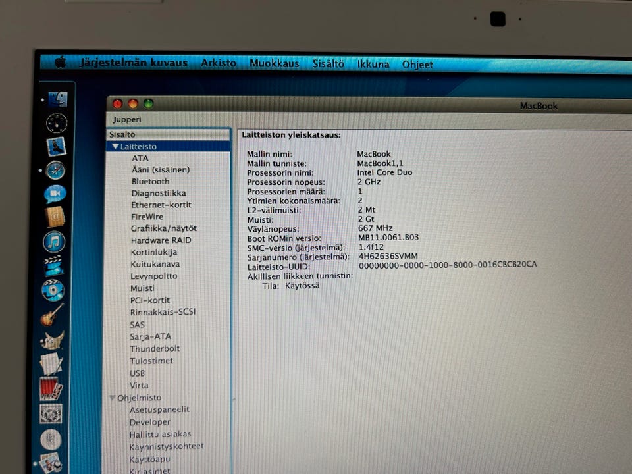Open GarageBand guitar icon in the Dock
The width and height of the screenshot is (632, 474).
(x=52, y=315)
